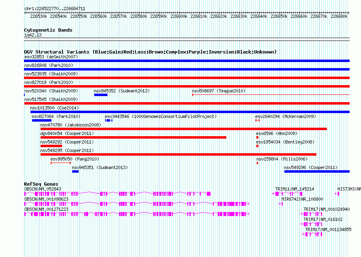Click the OBSCN NM_001271223 transcript track
The width and height of the screenshot is (361, 257).
(x=137, y=214)
